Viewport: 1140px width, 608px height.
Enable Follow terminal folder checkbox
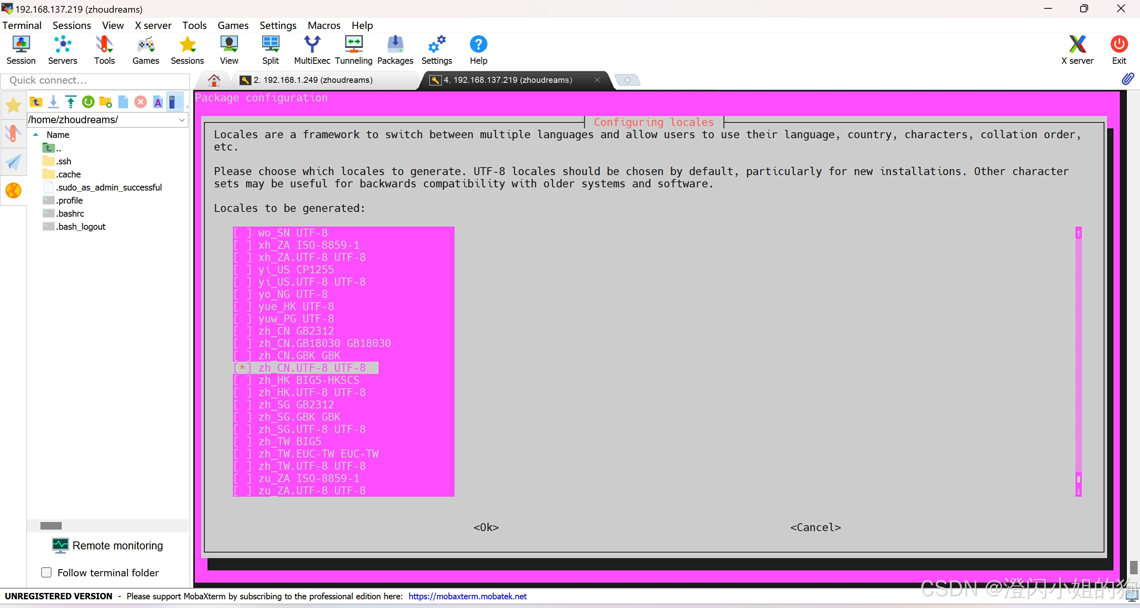pyautogui.click(x=46, y=572)
